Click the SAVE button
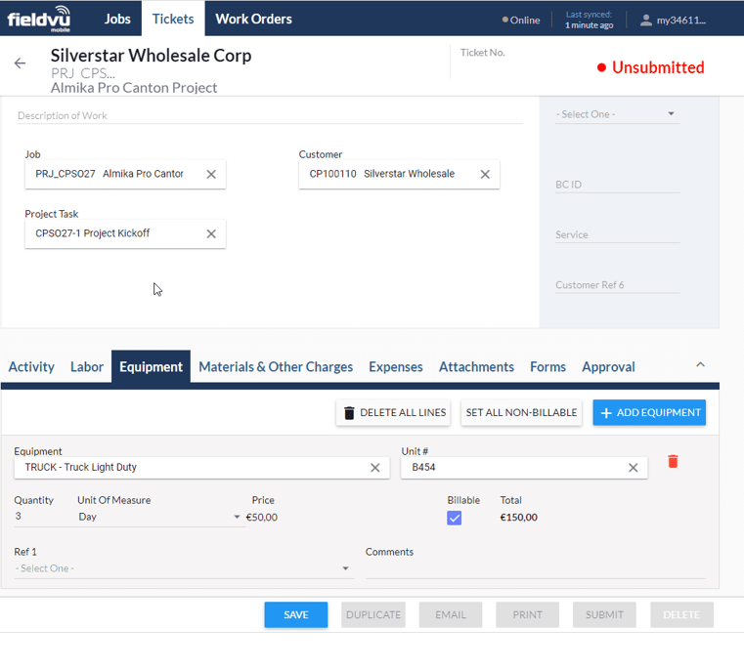Viewport: 744px width, 670px height. tap(296, 614)
